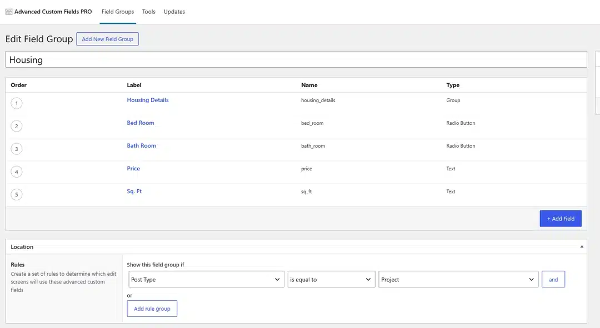Open the Bath Room field
This screenshot has height=328, width=600.
pyautogui.click(x=142, y=145)
